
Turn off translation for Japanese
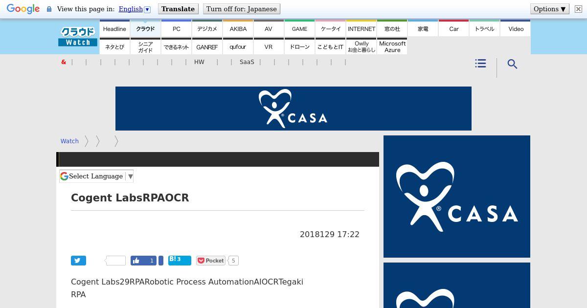coord(242,9)
